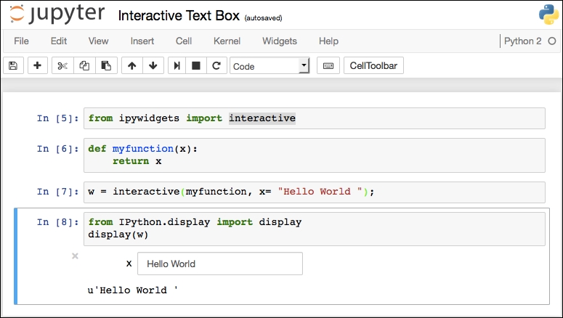Open the Widgets menu
The height and width of the screenshot is (318, 563).
tap(280, 41)
